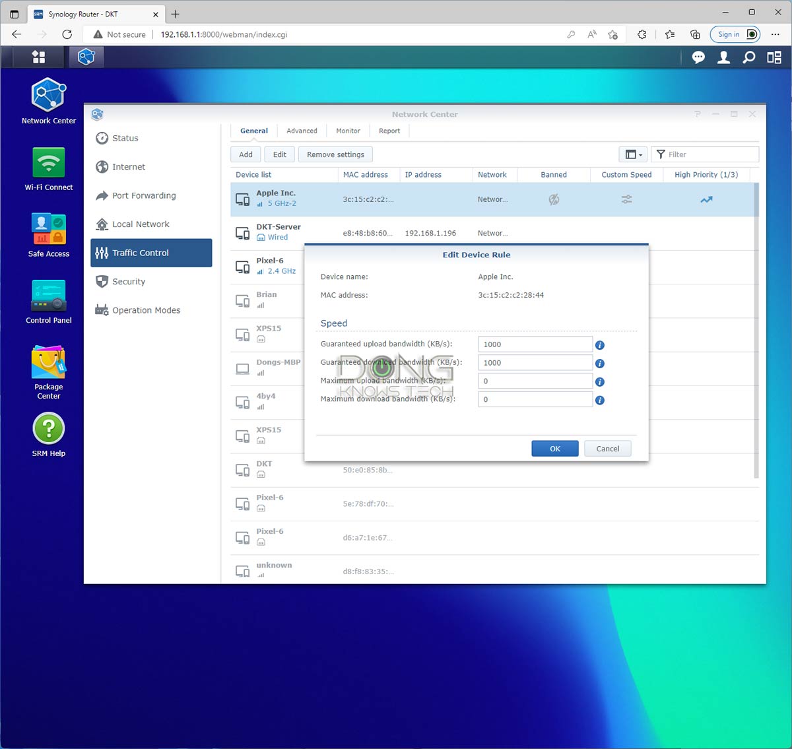Viewport: 792px width, 749px height.
Task: Open the Control Panel desktop icon
Action: tap(48, 296)
